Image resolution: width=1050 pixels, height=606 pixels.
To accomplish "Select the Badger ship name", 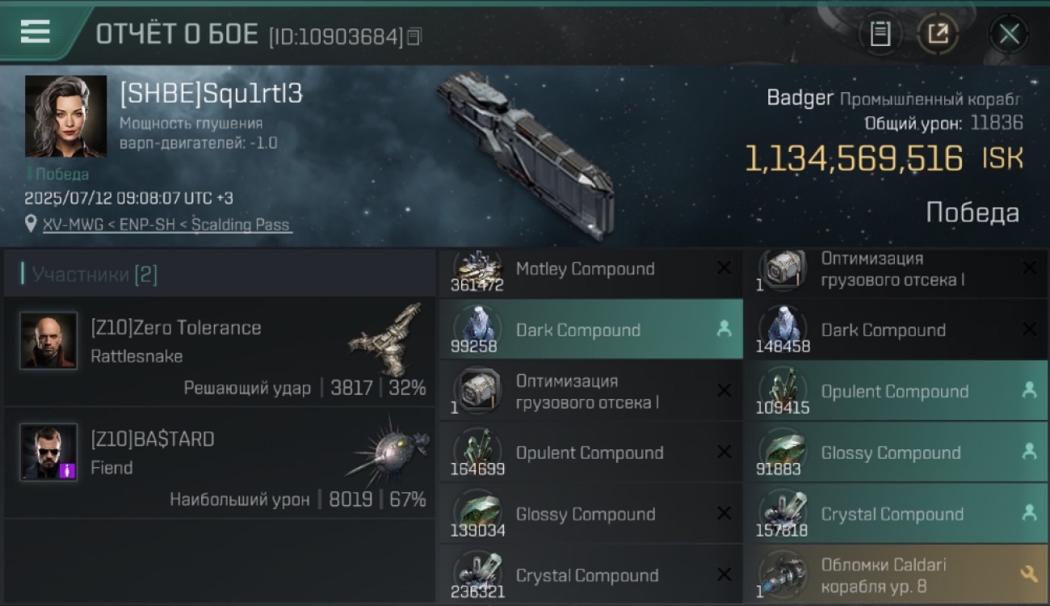I will tap(800, 99).
